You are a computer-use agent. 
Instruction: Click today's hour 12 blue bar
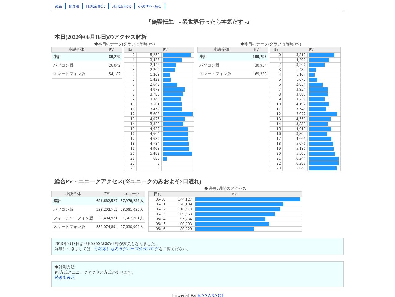pos(178,114)
